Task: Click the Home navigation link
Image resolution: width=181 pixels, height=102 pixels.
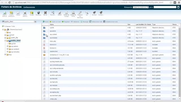Action: (x=46, y=22)
